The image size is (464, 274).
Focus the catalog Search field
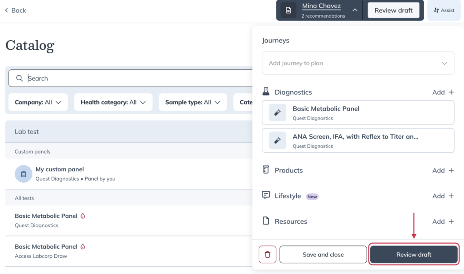[x=136, y=78]
